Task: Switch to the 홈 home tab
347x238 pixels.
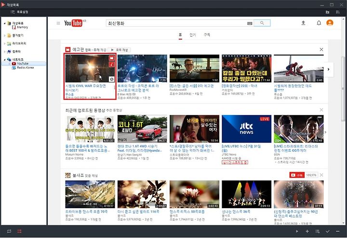Action: point(180,35)
